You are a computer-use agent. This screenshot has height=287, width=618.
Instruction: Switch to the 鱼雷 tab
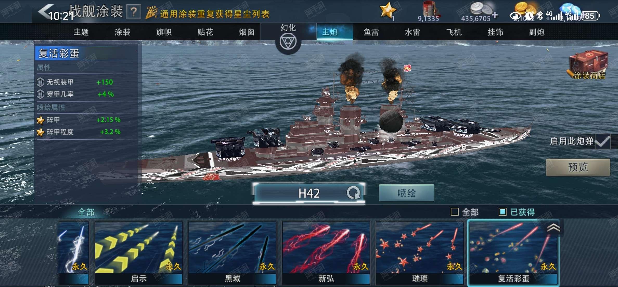(371, 32)
